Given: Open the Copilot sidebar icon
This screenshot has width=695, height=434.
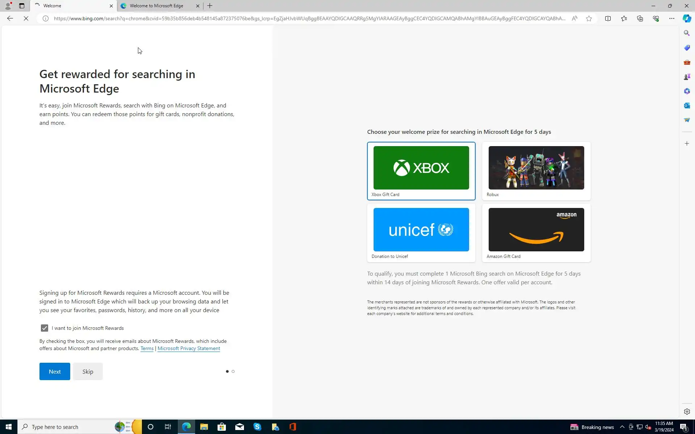Looking at the screenshot, I should coord(687,18).
